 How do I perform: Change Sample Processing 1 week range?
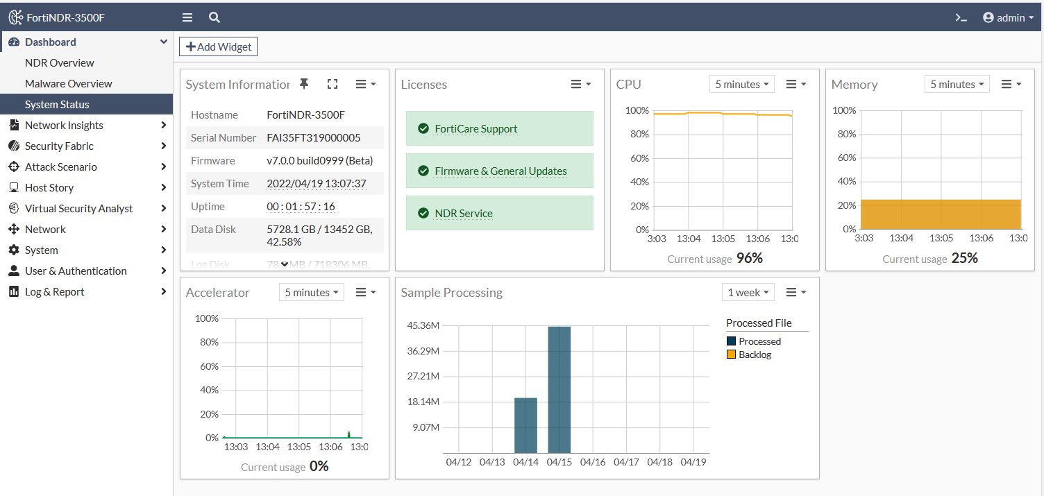coord(748,292)
